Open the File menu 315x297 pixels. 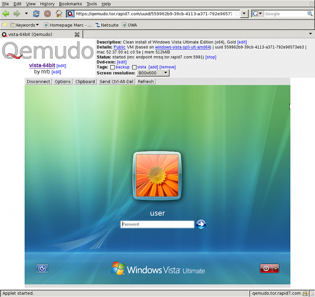pyautogui.click(x=5, y=4)
